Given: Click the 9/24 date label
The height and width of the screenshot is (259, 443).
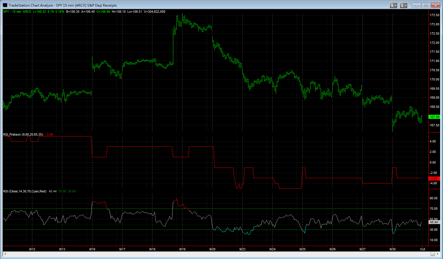Looking at the screenshot, I should coord(273,249).
